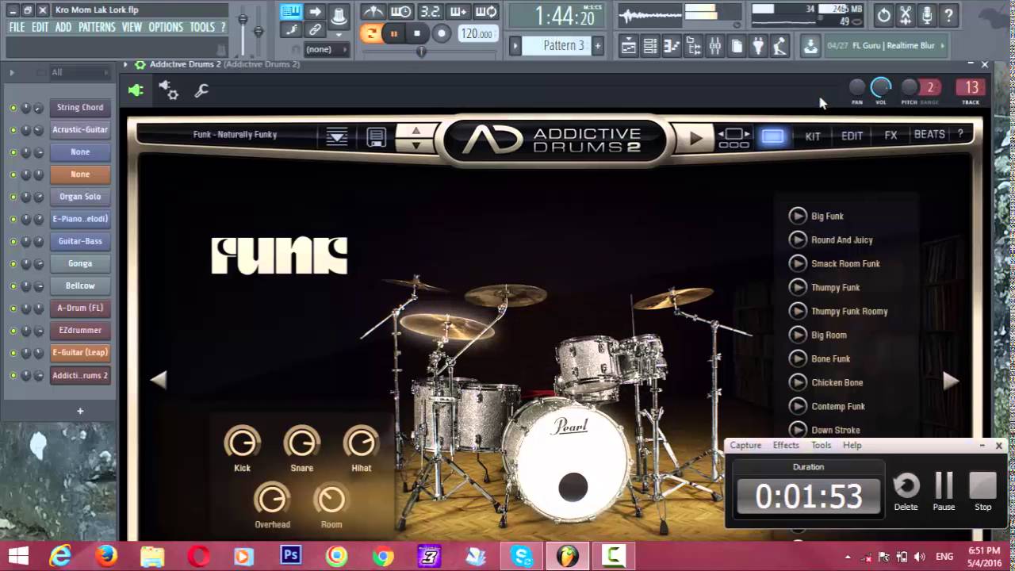The image size is (1015, 571).
Task: Click the preset up/down stepper in Addictive Drums
Action: pos(416,137)
